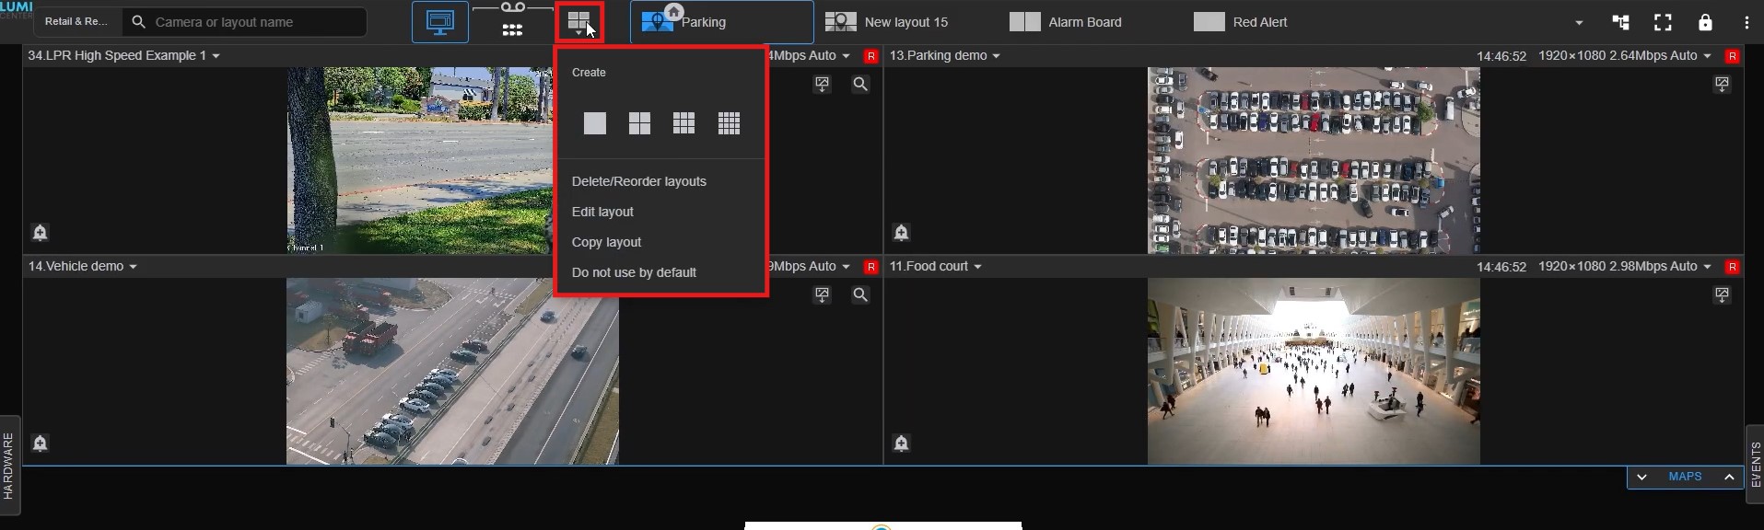Select 'Do not use by default' option
This screenshot has width=1764, height=530.
tap(634, 272)
